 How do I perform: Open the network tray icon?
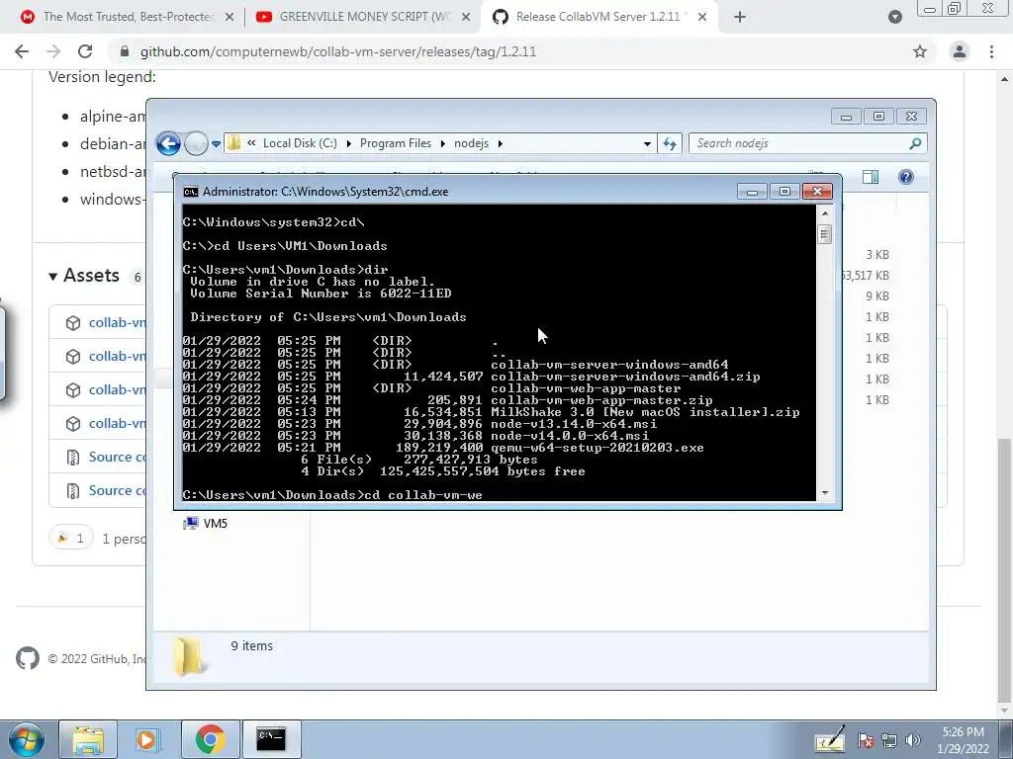(889, 740)
